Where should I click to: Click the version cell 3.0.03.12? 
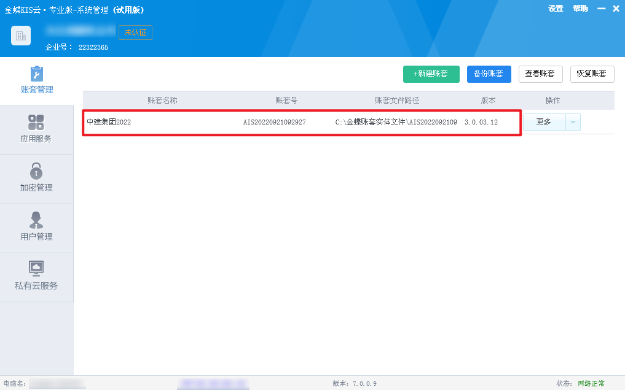pos(481,122)
